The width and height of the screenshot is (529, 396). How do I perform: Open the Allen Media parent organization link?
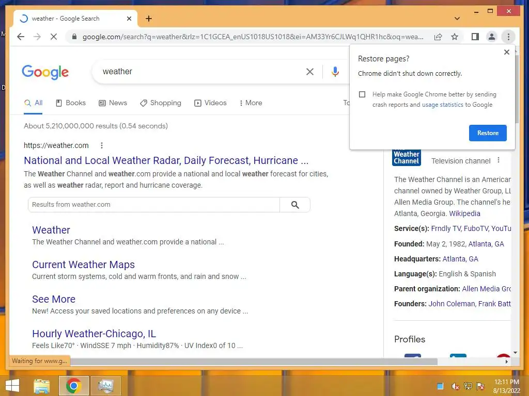pos(486,289)
